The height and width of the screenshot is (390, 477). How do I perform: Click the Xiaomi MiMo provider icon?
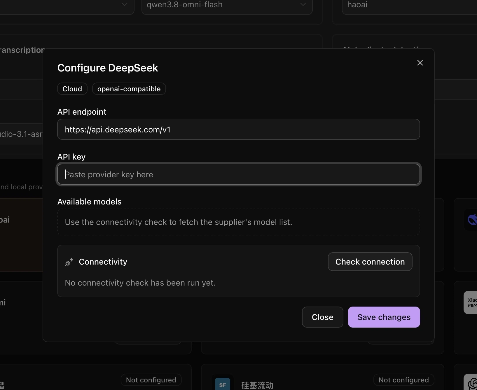pyautogui.click(x=471, y=302)
